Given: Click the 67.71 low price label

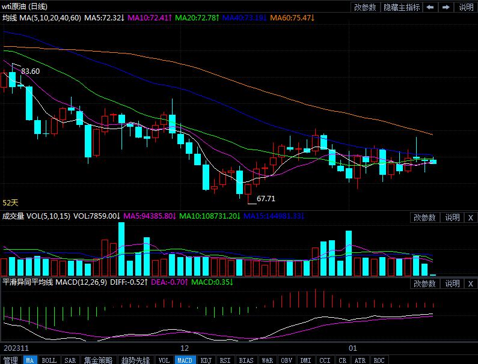Looking at the screenshot, I should [266, 198].
